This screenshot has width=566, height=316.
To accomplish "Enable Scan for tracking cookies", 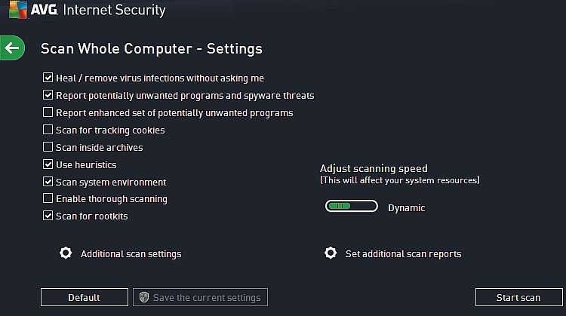I will (x=48, y=130).
